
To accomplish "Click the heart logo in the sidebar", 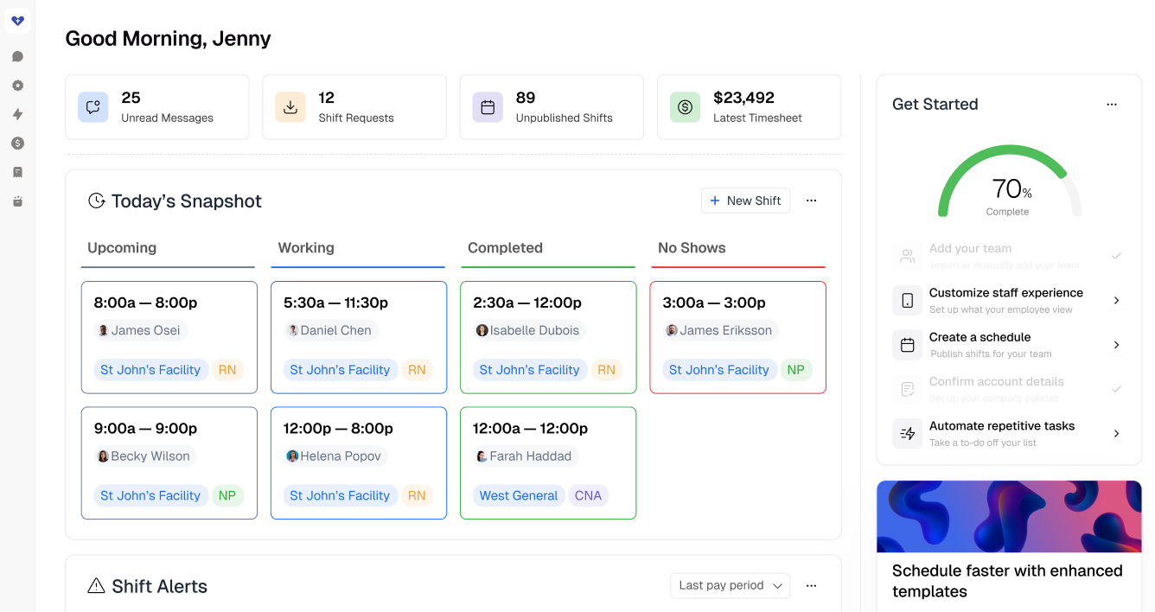I will coord(17,21).
